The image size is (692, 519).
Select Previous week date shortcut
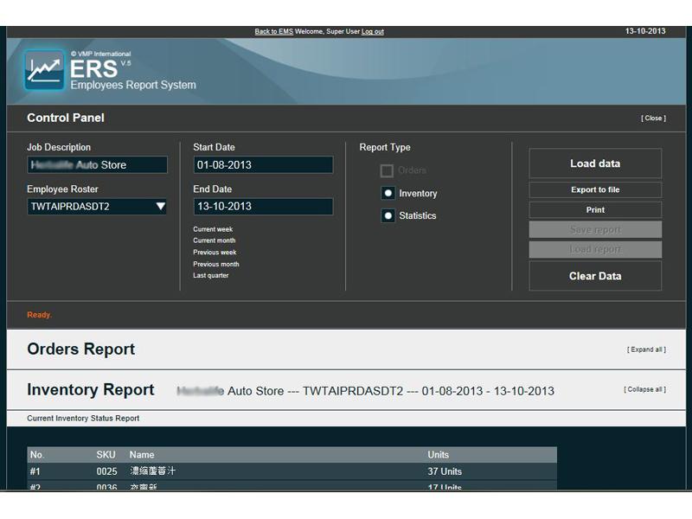pos(215,253)
